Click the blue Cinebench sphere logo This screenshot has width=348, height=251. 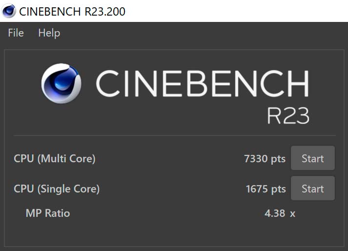click(61, 84)
